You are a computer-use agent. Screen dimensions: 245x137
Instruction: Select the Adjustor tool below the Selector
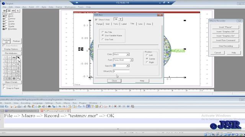pos(18,61)
